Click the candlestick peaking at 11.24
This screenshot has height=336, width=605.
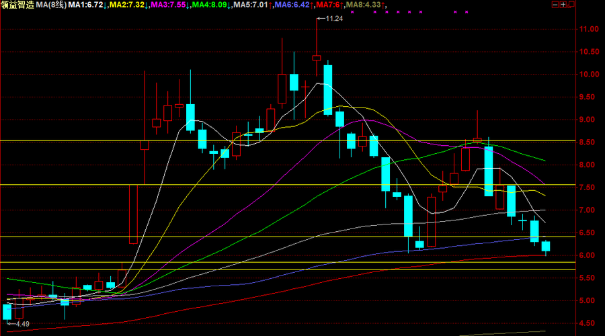317,58
